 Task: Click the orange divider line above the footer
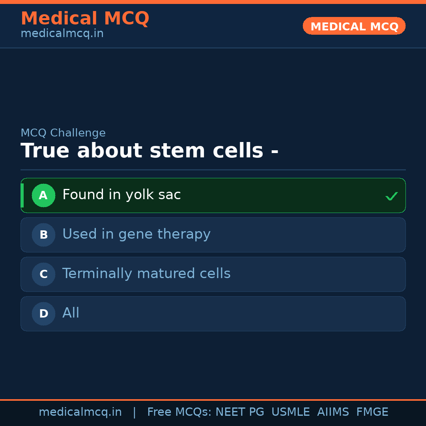pyautogui.click(x=213, y=399)
